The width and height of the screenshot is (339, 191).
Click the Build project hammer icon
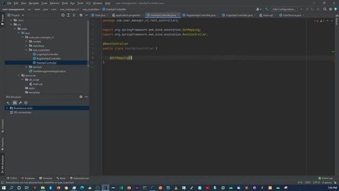point(266,10)
